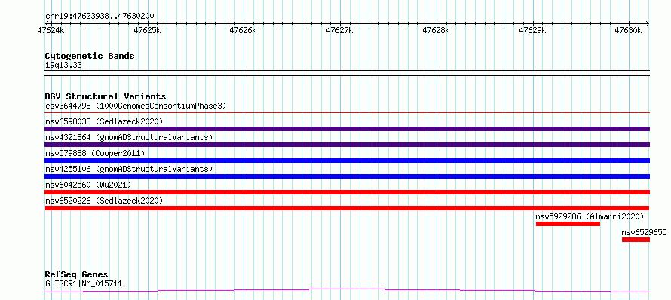Click the 47628k ruler tick label
671x300 pixels.
pyautogui.click(x=436, y=30)
